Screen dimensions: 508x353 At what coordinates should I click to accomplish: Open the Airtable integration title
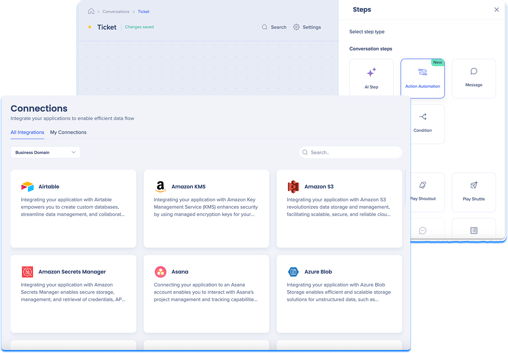click(x=49, y=186)
